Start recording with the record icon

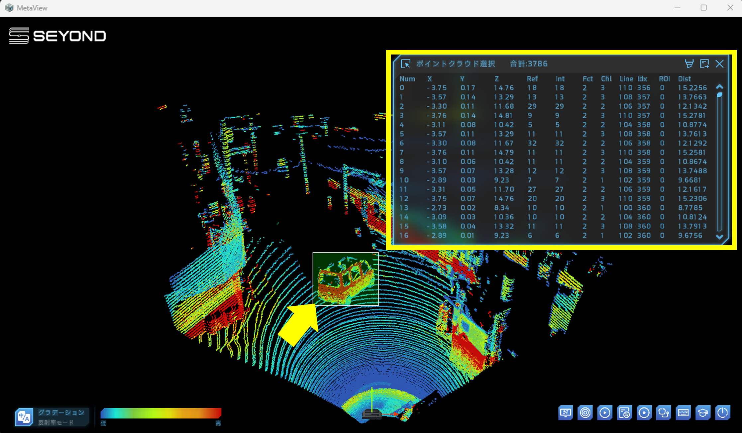click(x=644, y=413)
